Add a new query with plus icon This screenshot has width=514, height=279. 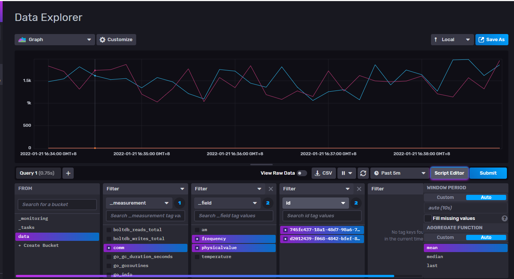pos(68,173)
